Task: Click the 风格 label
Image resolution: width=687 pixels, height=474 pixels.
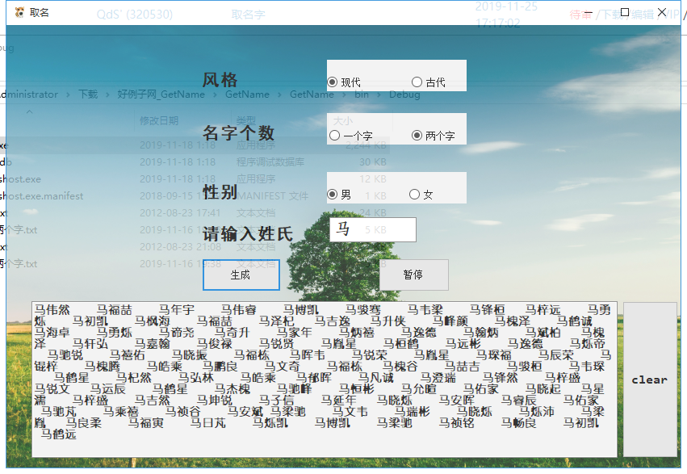Action: (220, 80)
